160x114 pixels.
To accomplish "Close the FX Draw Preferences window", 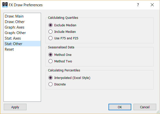I will [152, 5].
